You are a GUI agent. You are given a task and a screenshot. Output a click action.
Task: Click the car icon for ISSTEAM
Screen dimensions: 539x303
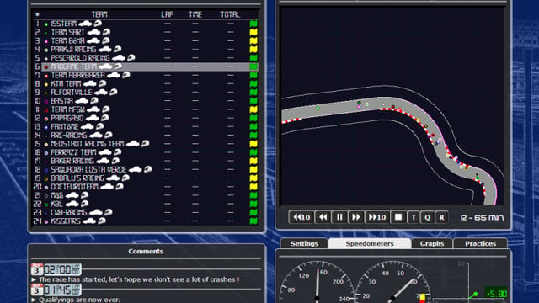[x=85, y=24]
